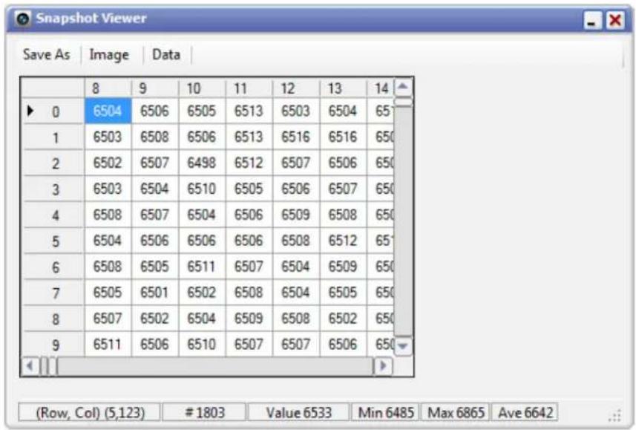
Task: Select column header 11
Action: [x=249, y=88]
